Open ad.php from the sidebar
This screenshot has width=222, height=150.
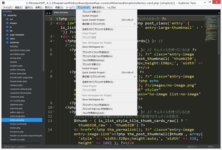(13, 62)
